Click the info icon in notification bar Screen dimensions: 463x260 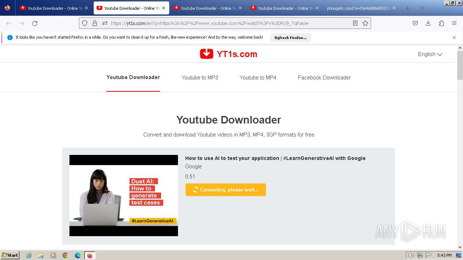click(10, 38)
